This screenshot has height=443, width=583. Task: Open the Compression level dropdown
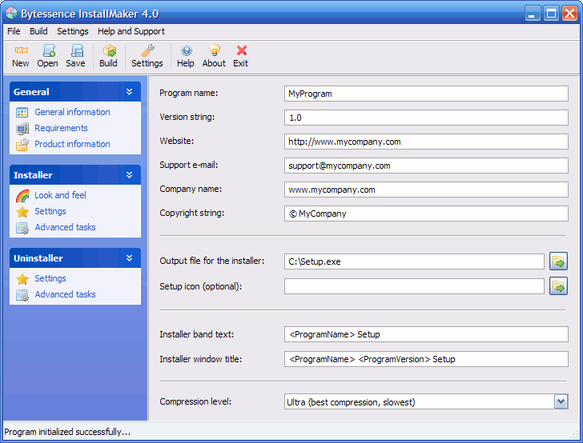561,402
